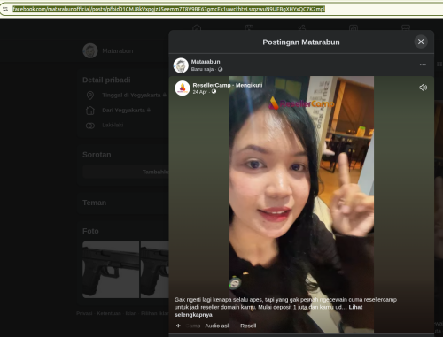Open the 'Iklan' footer link
Screen dimensions: 443x337
tap(131, 313)
